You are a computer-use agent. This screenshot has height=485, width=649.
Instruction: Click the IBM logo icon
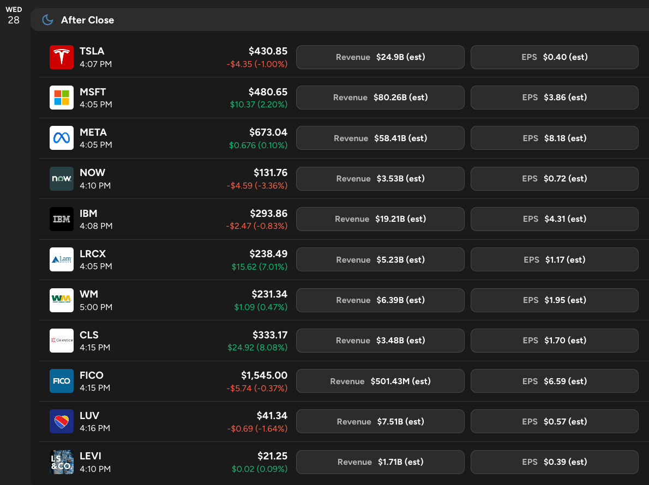[62, 219]
